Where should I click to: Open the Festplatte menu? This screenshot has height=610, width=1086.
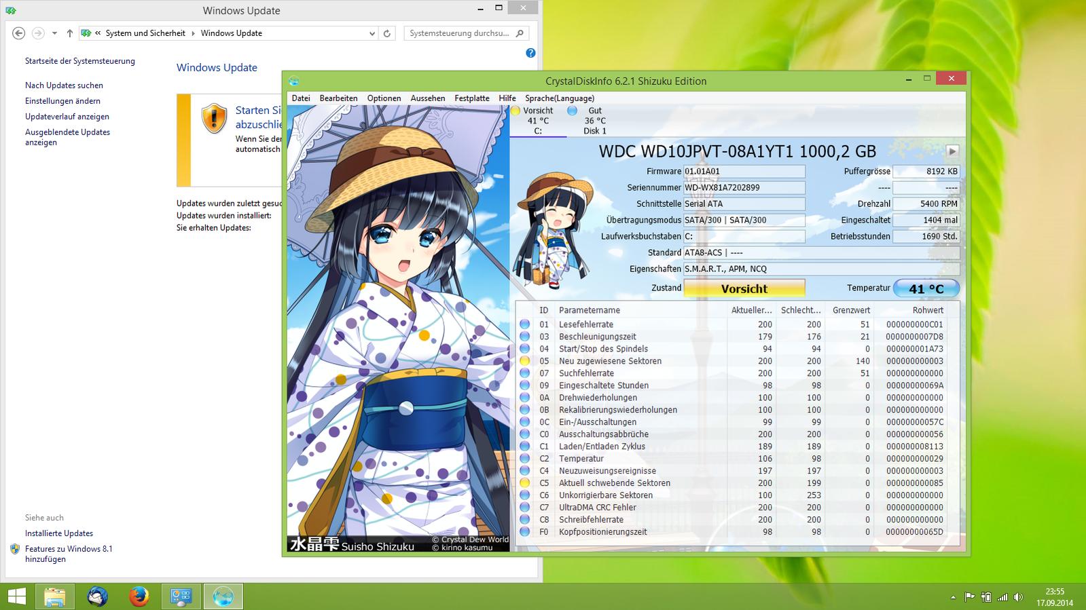click(x=472, y=98)
